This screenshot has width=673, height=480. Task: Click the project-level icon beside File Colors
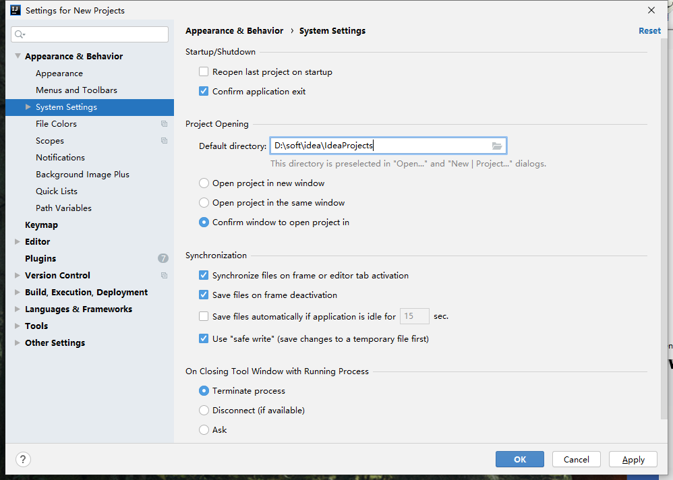click(164, 124)
